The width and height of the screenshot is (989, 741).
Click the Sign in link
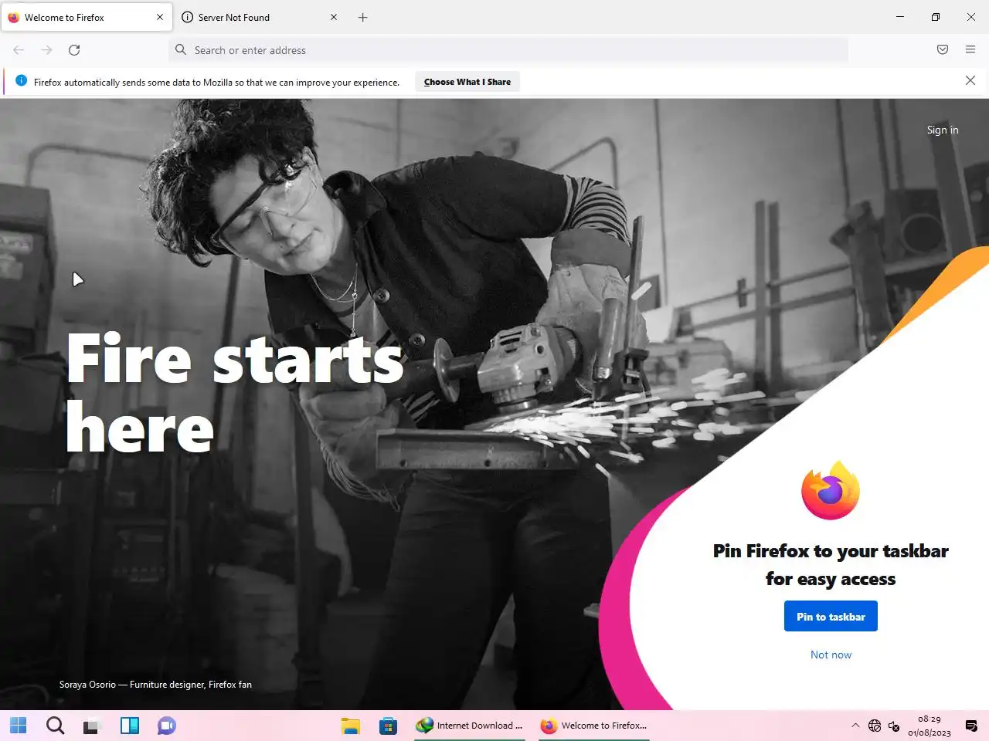pos(943,130)
